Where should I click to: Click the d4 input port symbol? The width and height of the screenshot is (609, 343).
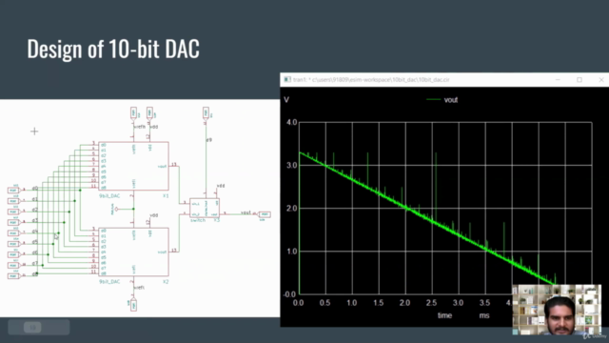(x=13, y=232)
